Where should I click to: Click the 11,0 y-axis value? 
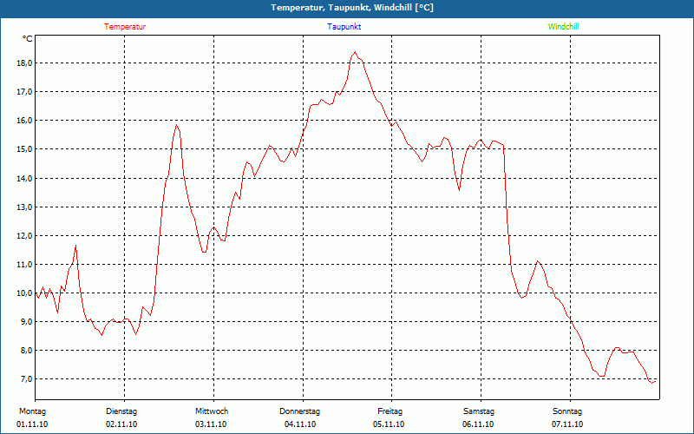(25, 265)
